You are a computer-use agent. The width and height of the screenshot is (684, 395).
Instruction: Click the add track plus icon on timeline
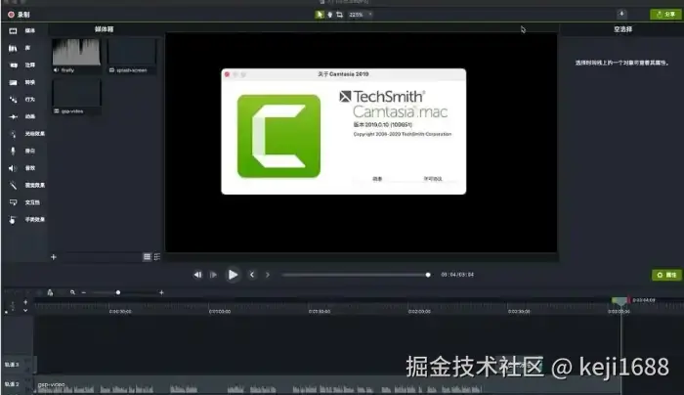25,302
